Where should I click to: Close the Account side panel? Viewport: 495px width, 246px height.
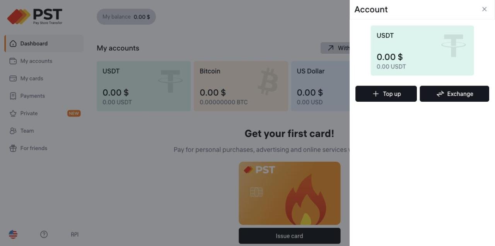[484, 9]
